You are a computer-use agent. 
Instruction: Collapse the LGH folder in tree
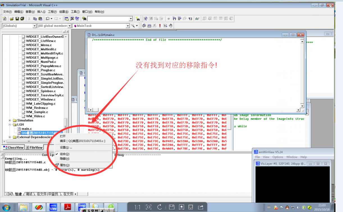pyautogui.click(x=10, y=124)
